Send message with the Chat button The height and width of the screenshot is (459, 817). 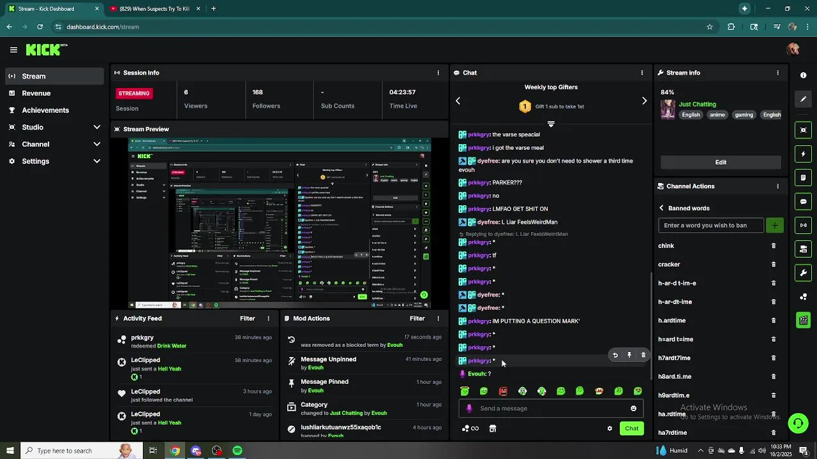pyautogui.click(x=631, y=428)
